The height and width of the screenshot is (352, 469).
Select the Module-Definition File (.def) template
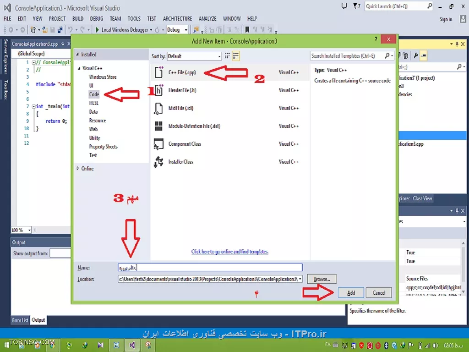click(230, 126)
